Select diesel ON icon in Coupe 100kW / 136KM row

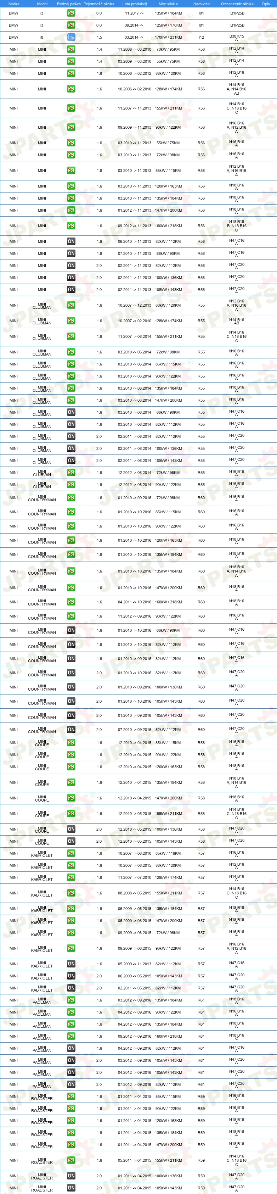pos(71,829)
